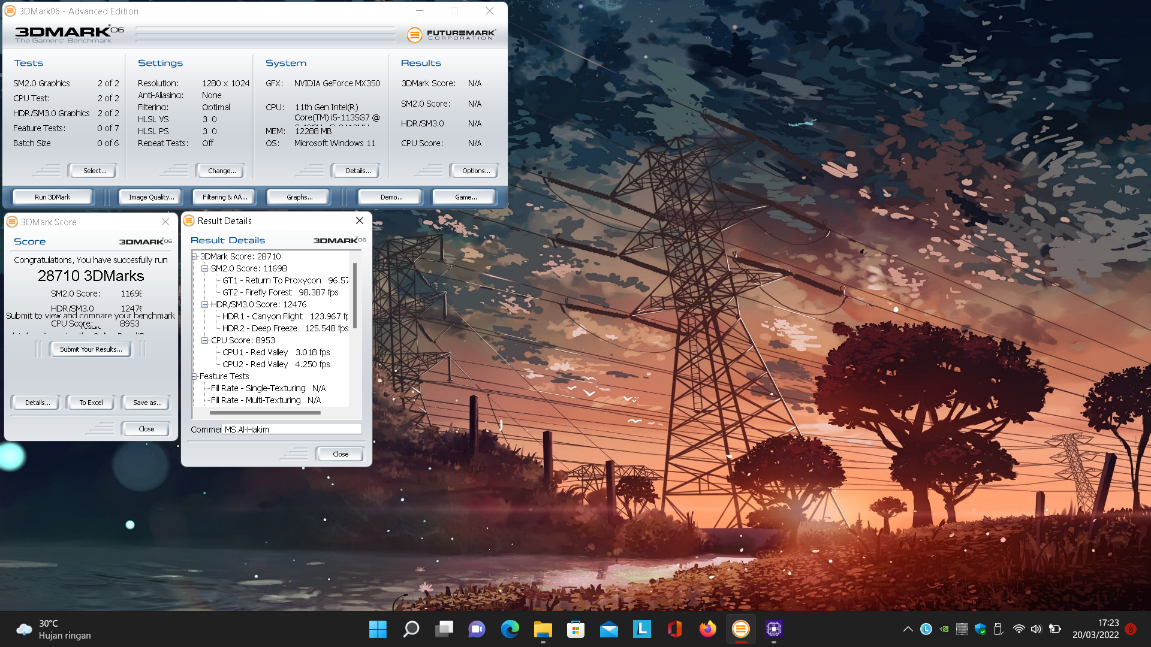Click the gray grid tray icon
The image size is (1151, 647).
pos(962,629)
